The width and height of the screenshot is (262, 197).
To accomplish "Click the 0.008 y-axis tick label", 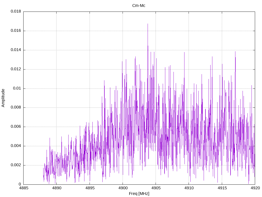I will (16, 107).
